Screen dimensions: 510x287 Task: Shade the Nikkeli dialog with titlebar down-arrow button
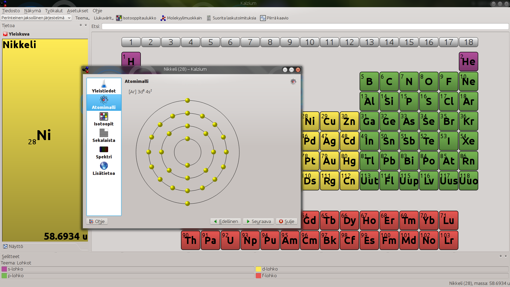pyautogui.click(x=285, y=70)
